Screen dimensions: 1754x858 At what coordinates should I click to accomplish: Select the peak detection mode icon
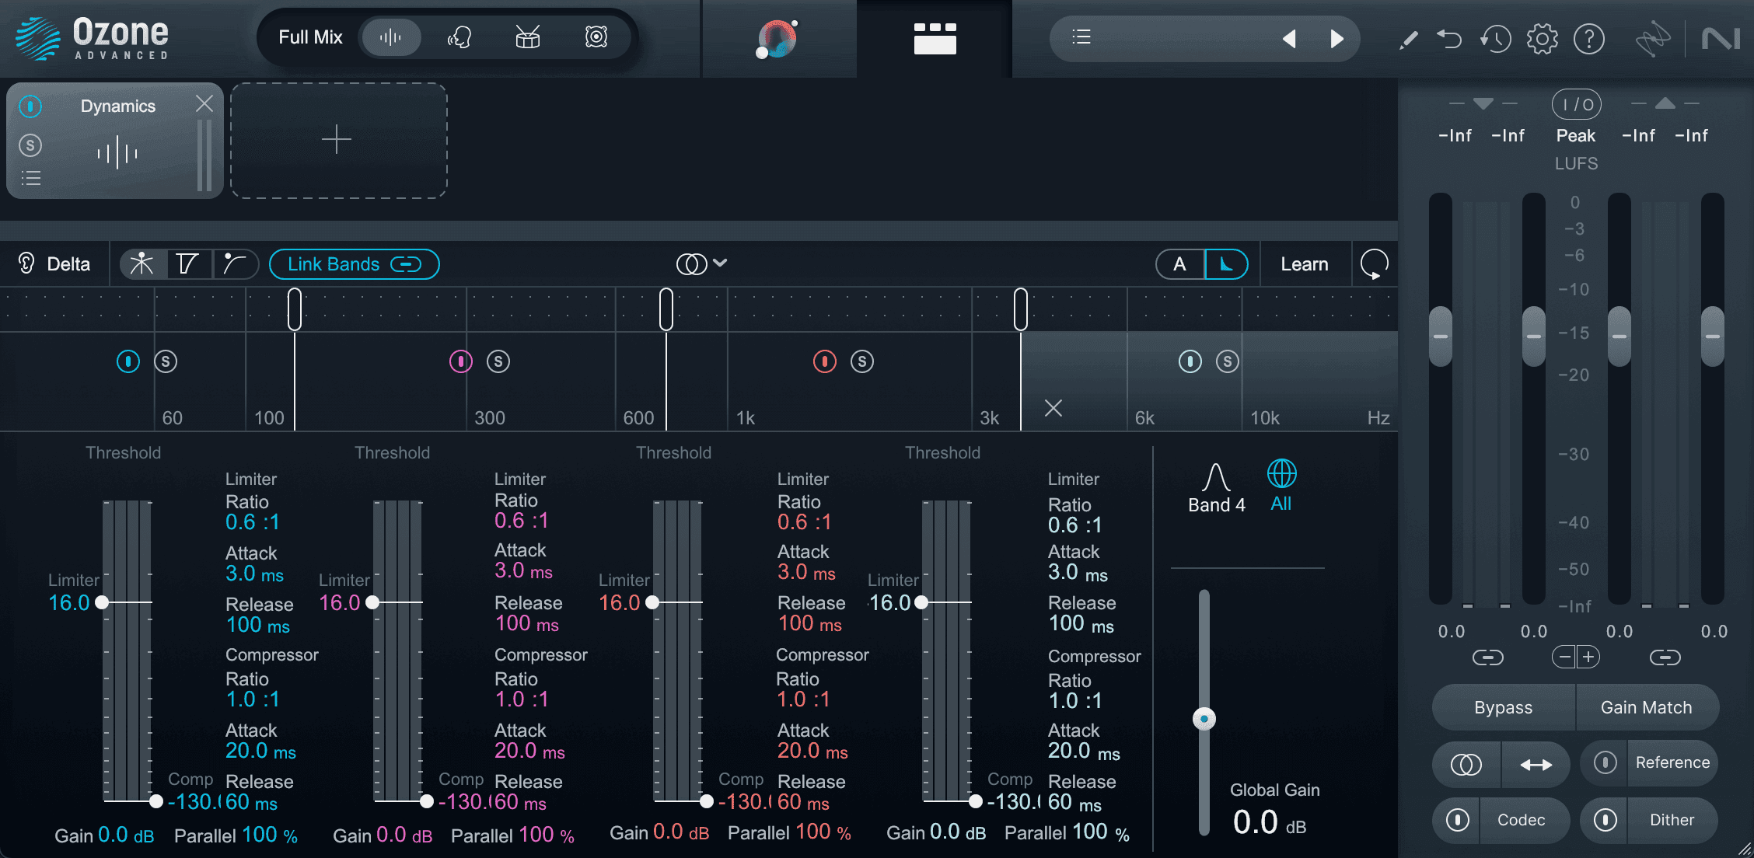[x=142, y=264]
